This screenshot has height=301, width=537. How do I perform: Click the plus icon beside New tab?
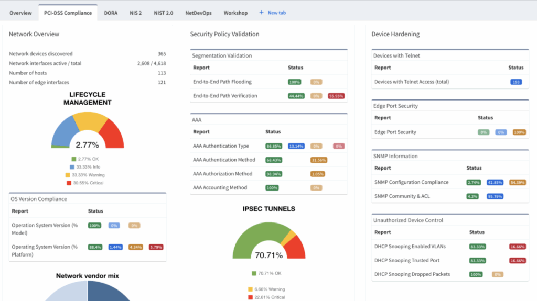point(261,13)
